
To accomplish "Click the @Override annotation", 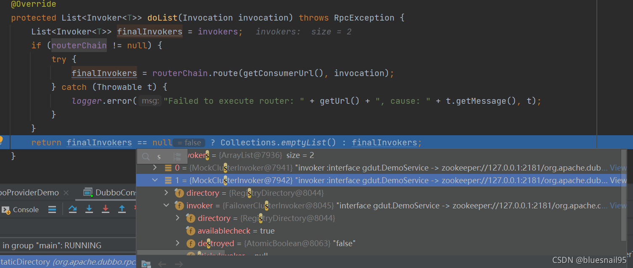I will click(x=34, y=4).
